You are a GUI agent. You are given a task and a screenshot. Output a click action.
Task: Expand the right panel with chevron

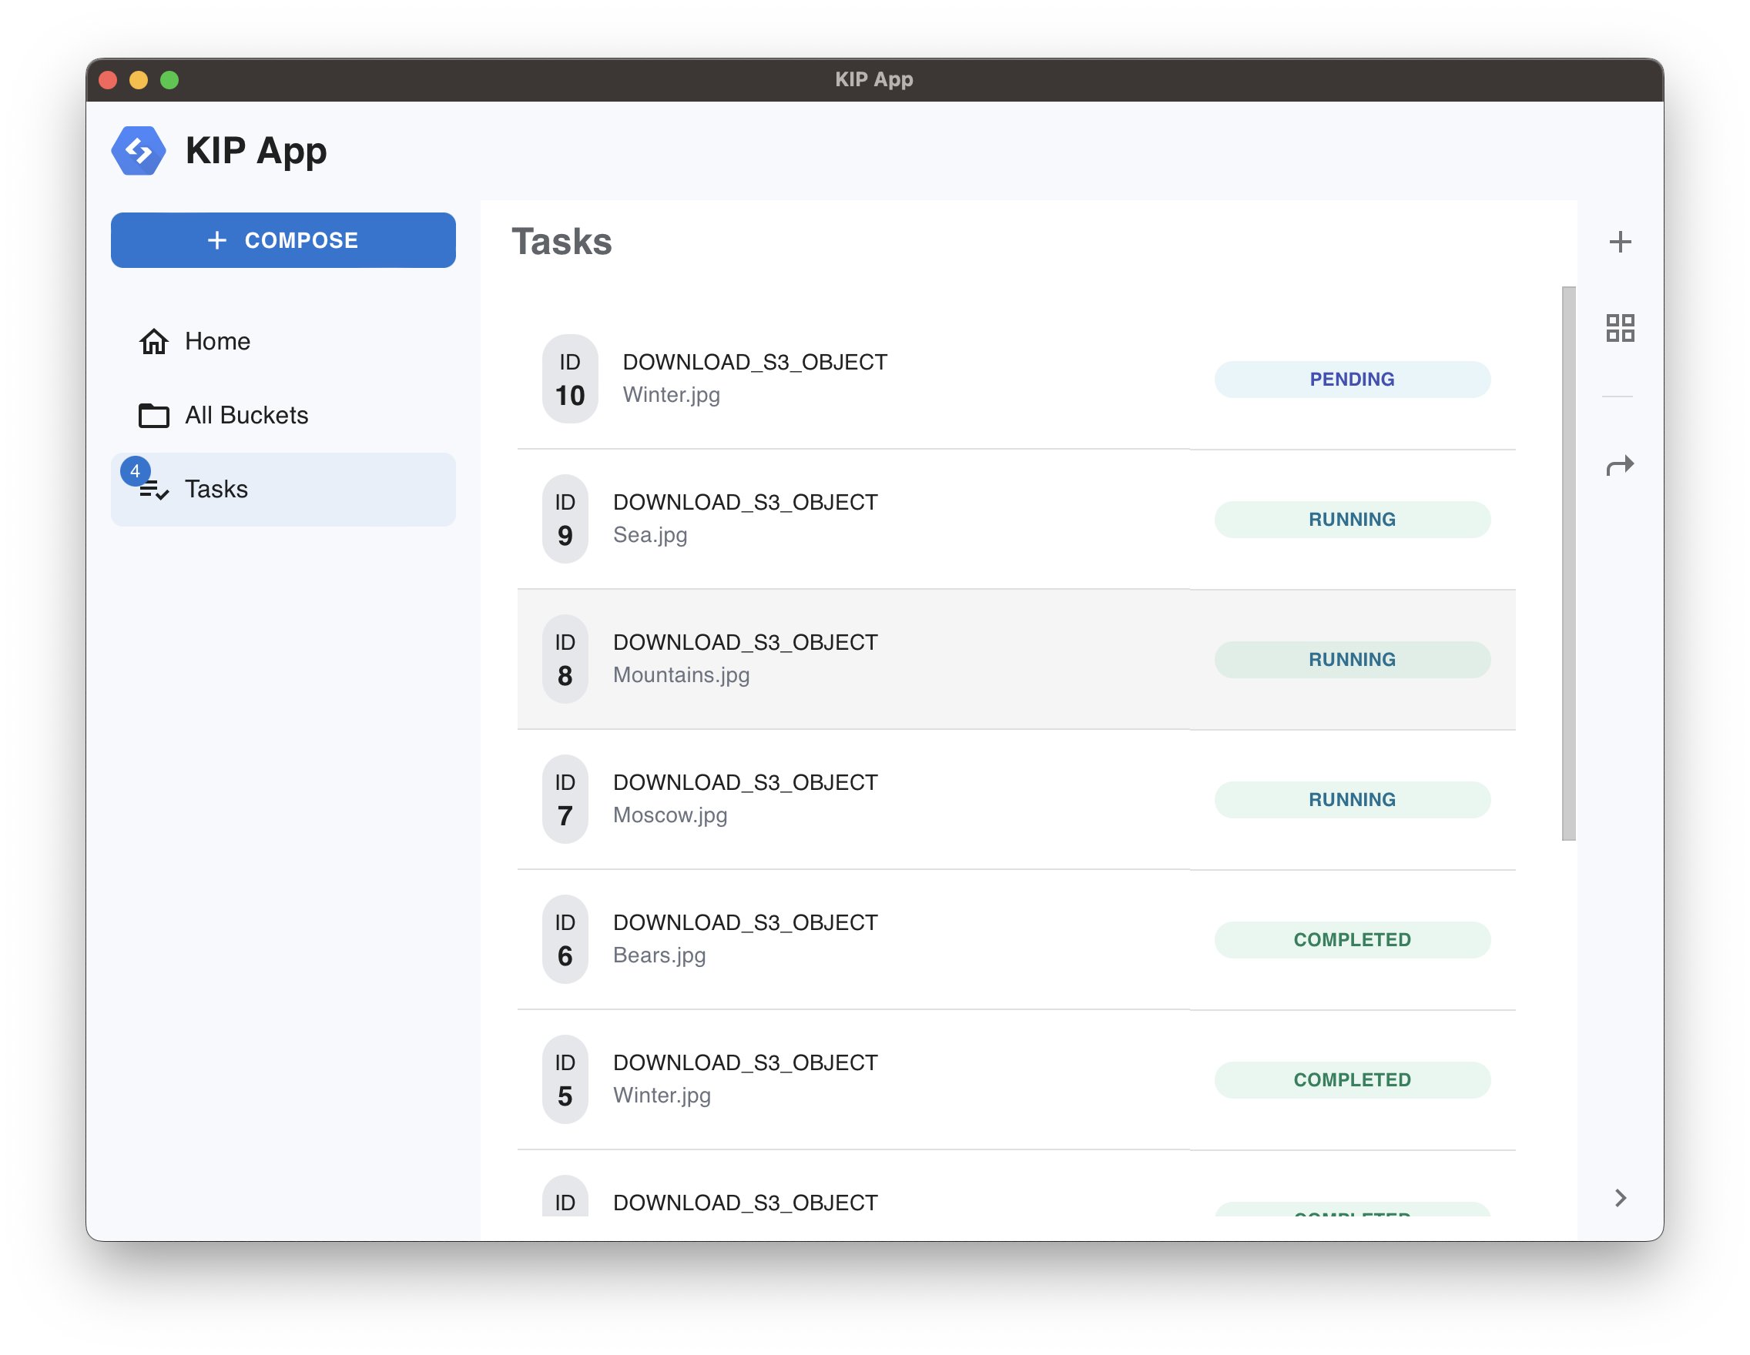point(1620,1198)
